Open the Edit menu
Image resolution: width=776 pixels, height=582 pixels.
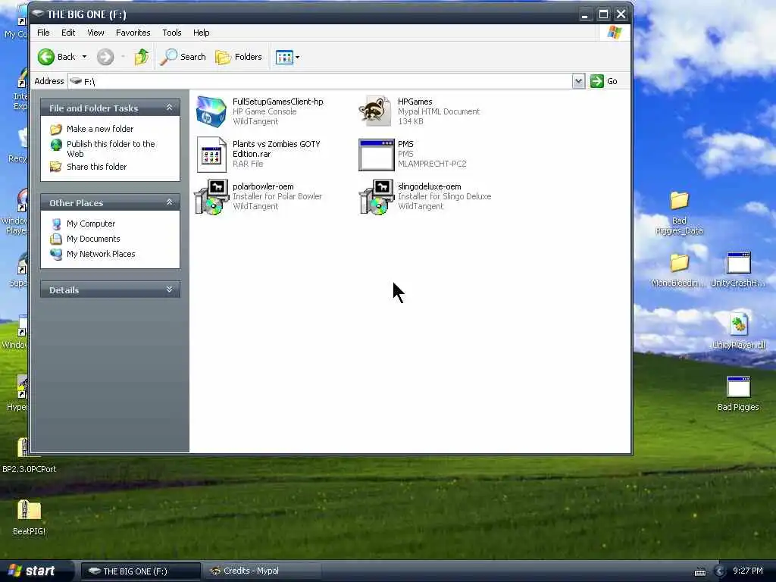click(x=68, y=33)
